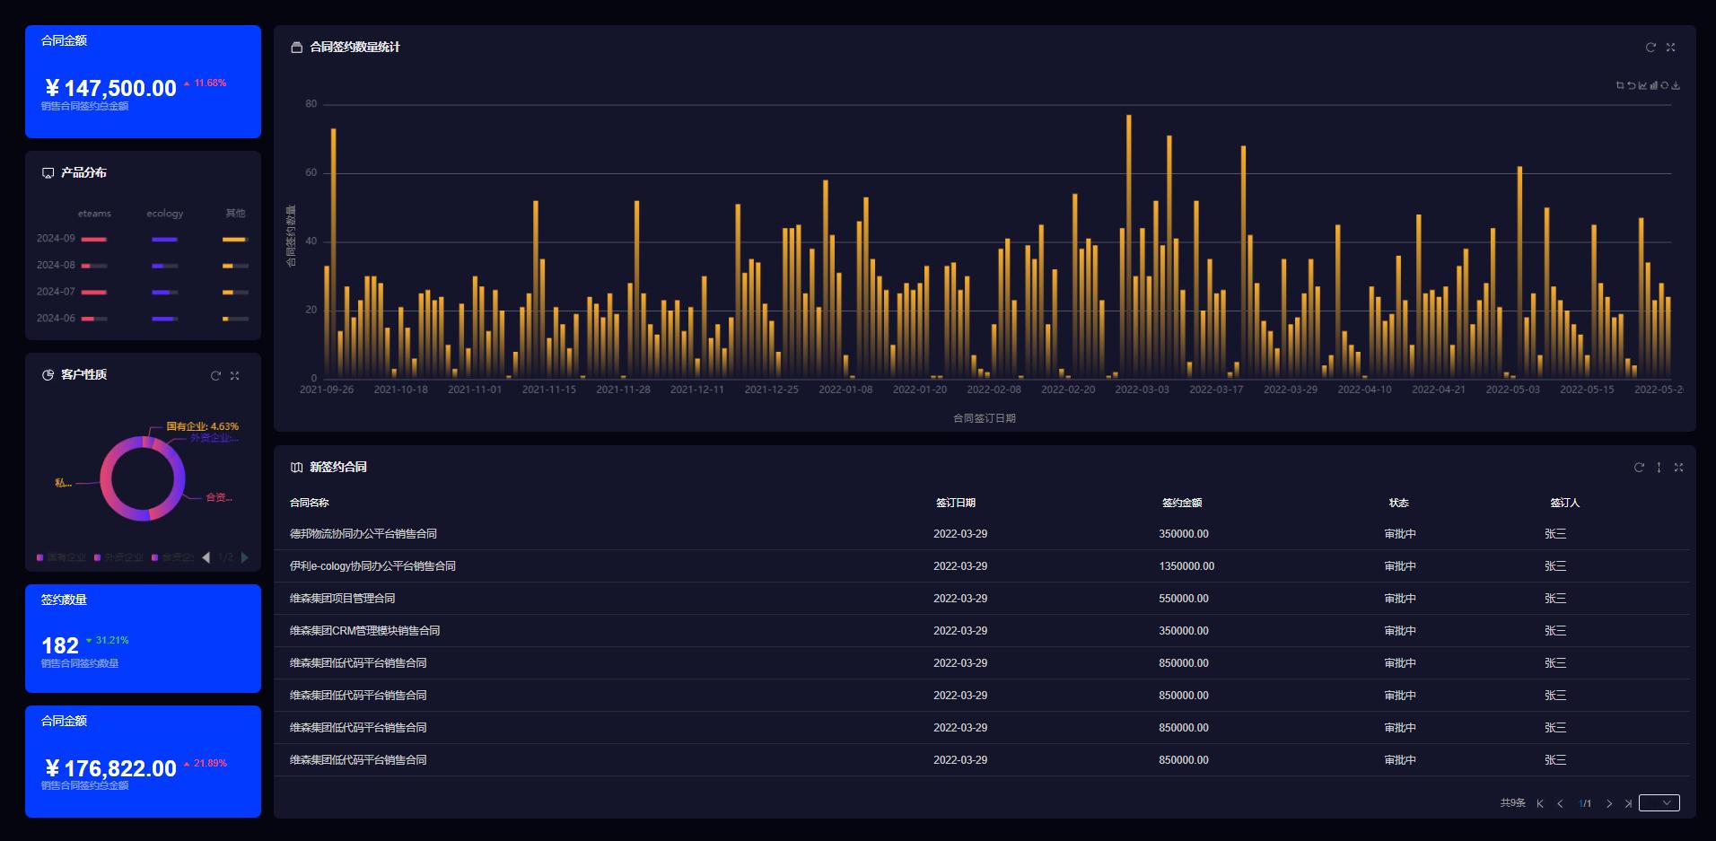The height and width of the screenshot is (841, 1716).
Task: Go to last page of contract table
Action: [x=1628, y=803]
